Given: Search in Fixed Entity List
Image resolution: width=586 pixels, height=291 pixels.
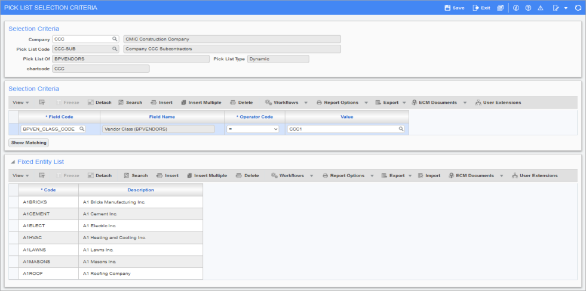Looking at the screenshot, I should click(136, 175).
